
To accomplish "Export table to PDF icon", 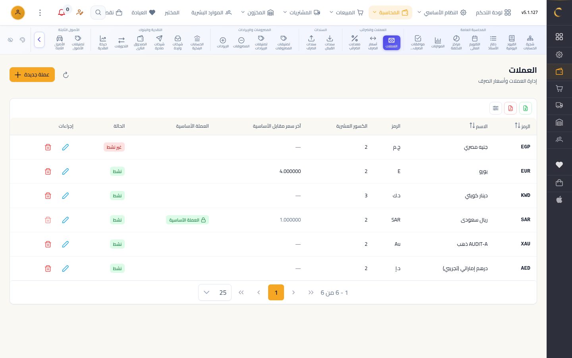I will pyautogui.click(x=510, y=108).
